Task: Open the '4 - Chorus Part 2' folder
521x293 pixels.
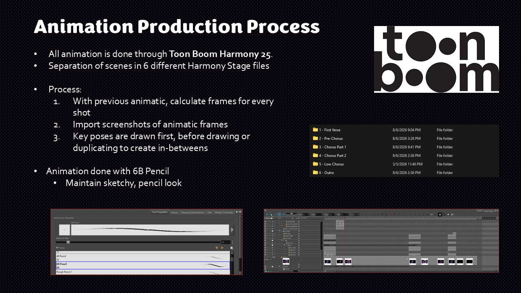Action: (x=329, y=155)
